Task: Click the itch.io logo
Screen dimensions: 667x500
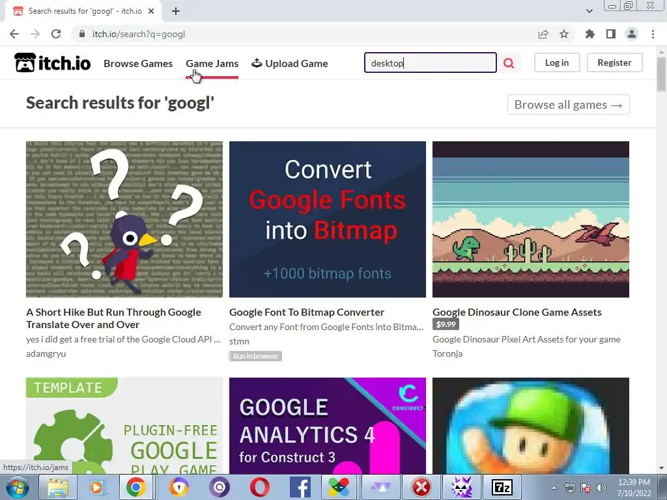Action: (x=52, y=63)
